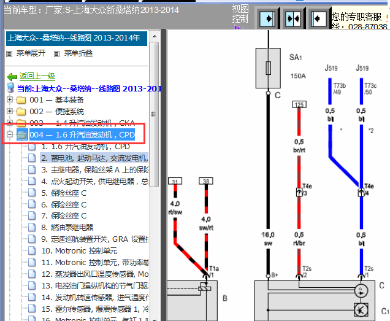The width and height of the screenshot is (390, 321).
Task: Click the 上海大众--桑塔纳--线路图 2013-2014年 header
Action: click(x=77, y=38)
